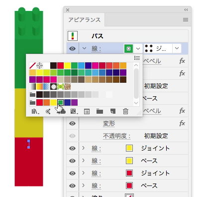Click 線 label of red ベース row
Viewport: 203px width, 197px height.
coord(96,186)
